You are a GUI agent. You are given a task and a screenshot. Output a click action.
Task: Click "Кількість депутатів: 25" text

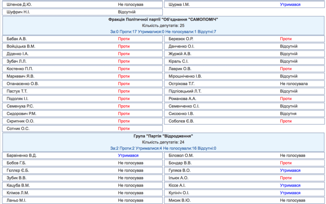click(163, 26)
